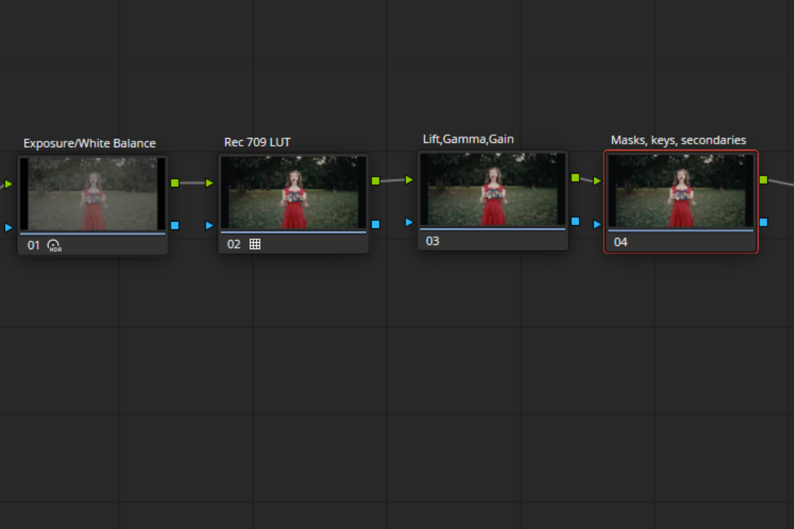Click the HDR icon on node 01

[x=54, y=246]
